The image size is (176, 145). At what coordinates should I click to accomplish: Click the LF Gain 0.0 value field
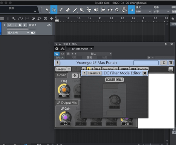tap(66, 124)
